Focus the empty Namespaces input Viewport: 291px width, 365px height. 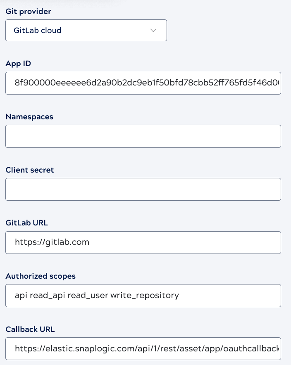[x=143, y=136]
